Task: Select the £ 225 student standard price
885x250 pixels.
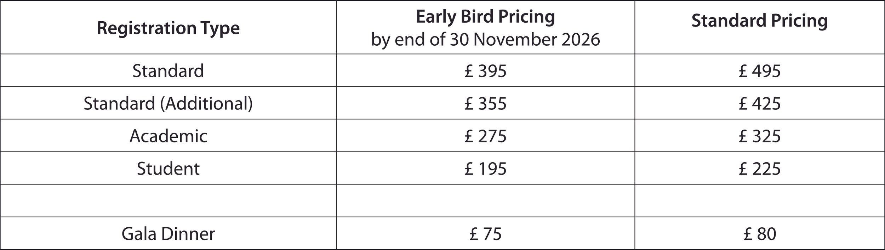Action: (x=760, y=169)
